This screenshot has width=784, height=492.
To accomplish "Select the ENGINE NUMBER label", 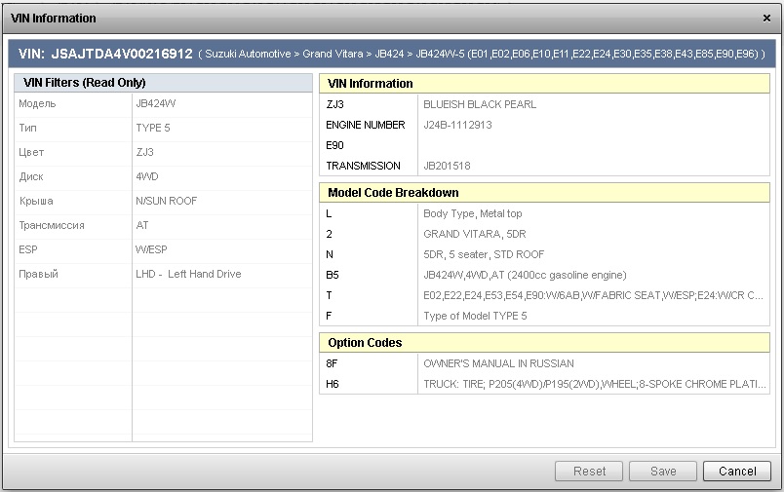I will [x=366, y=125].
